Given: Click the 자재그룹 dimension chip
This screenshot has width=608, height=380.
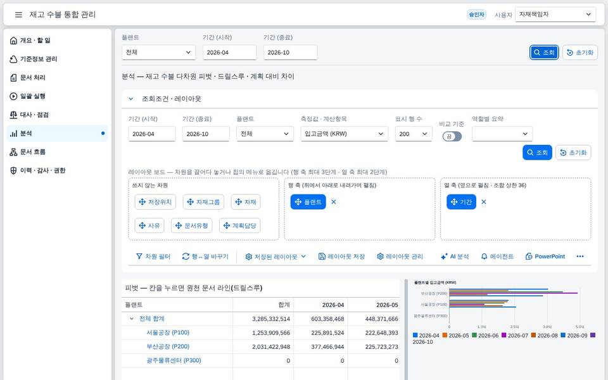Looking at the screenshot, I should pos(203,202).
